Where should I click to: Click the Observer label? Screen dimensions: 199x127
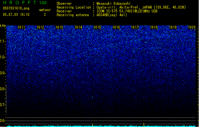tap(64, 3)
